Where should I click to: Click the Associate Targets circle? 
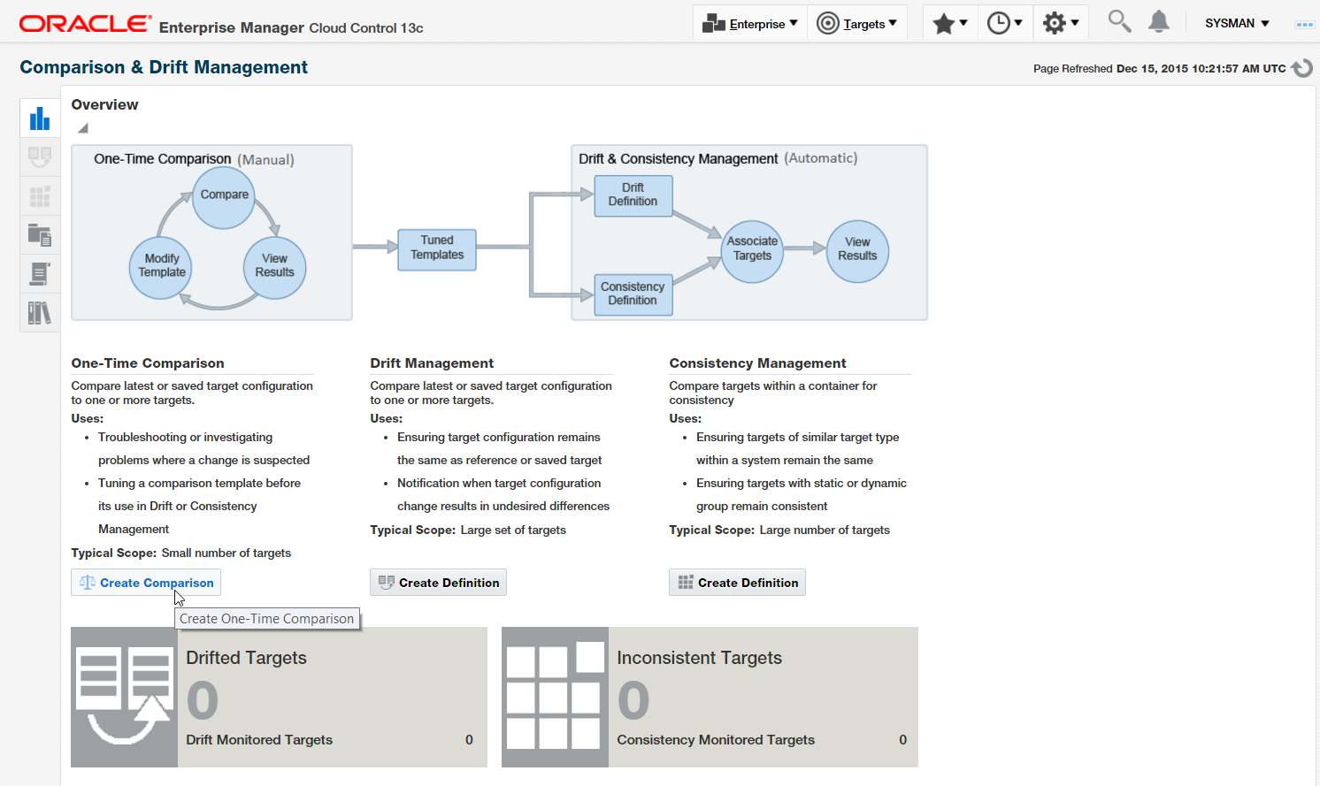pyautogui.click(x=752, y=251)
